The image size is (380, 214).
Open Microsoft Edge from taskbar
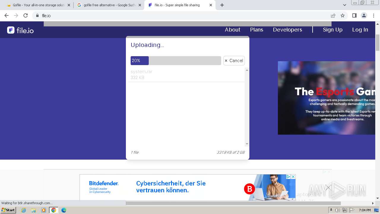[64, 210]
